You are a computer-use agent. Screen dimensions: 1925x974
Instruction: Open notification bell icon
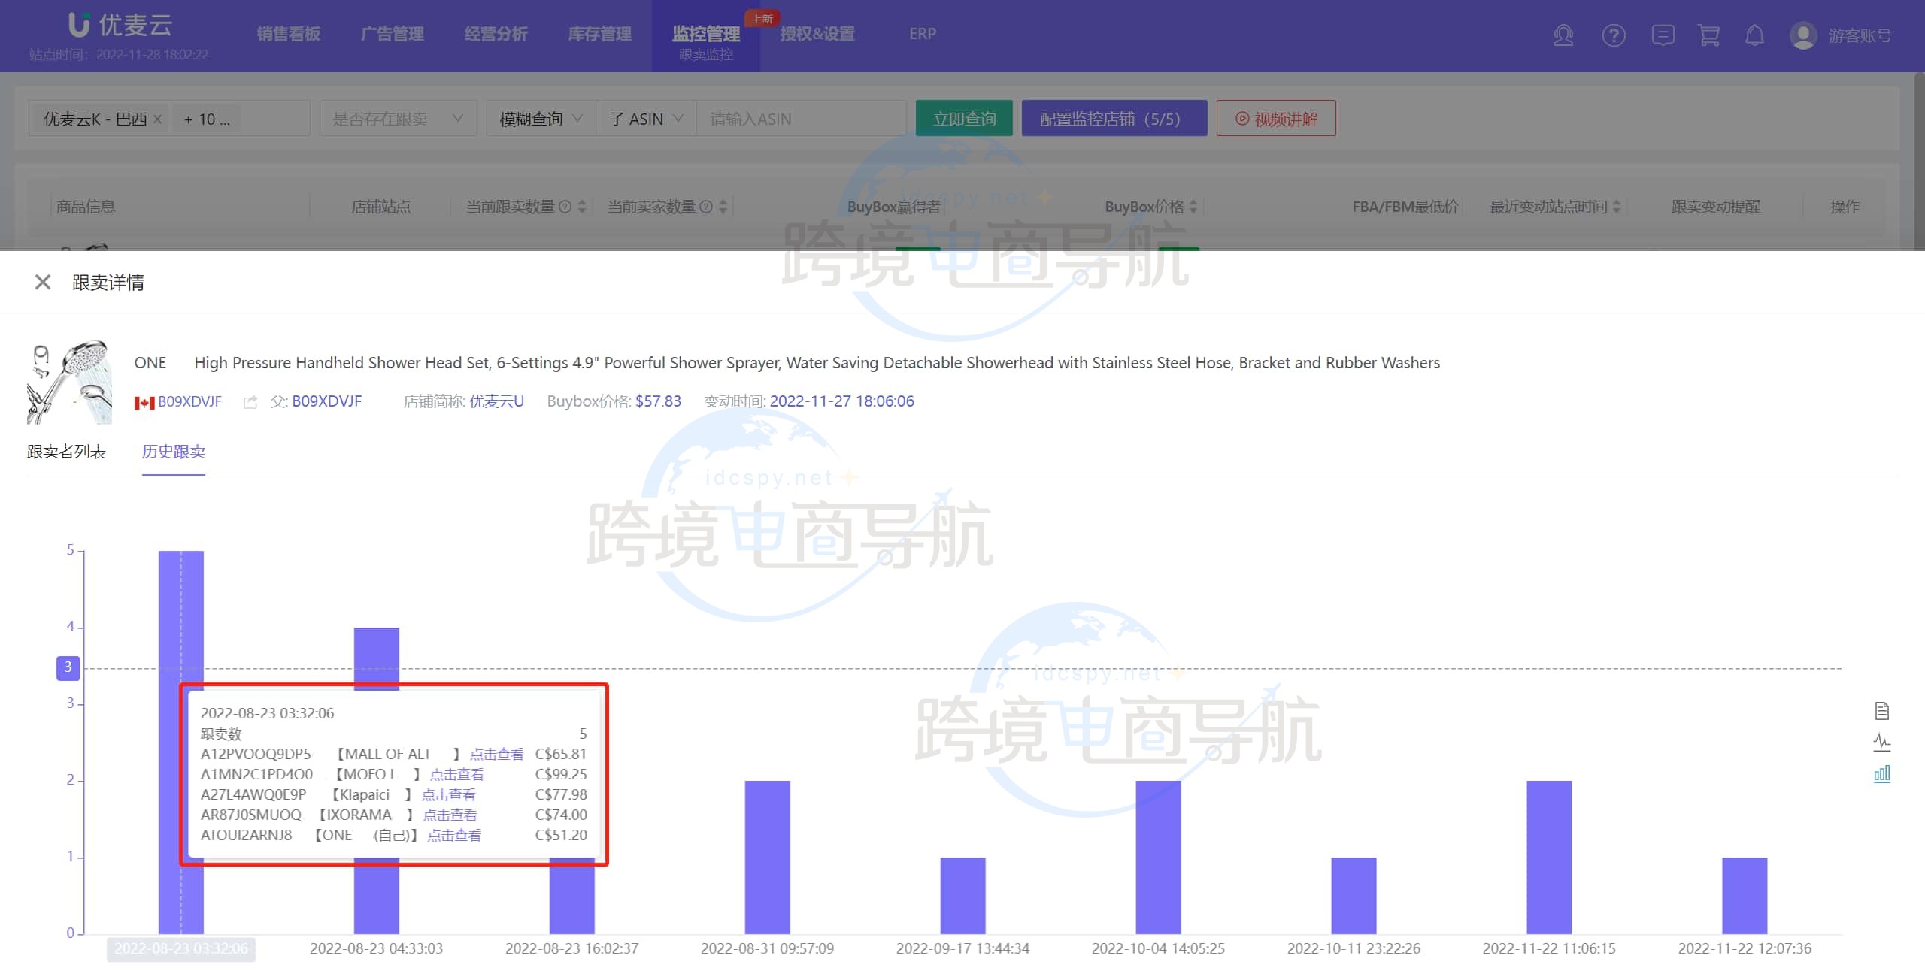tap(1754, 35)
